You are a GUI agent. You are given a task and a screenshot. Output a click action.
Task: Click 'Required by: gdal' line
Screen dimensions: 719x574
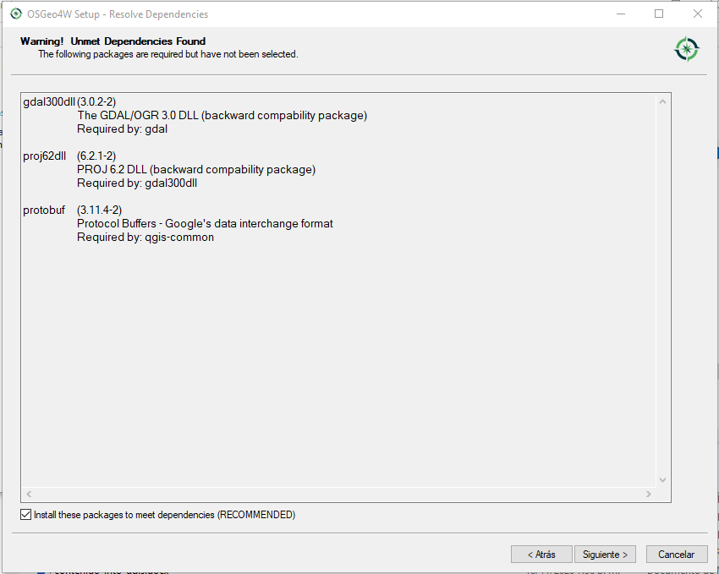tap(123, 129)
